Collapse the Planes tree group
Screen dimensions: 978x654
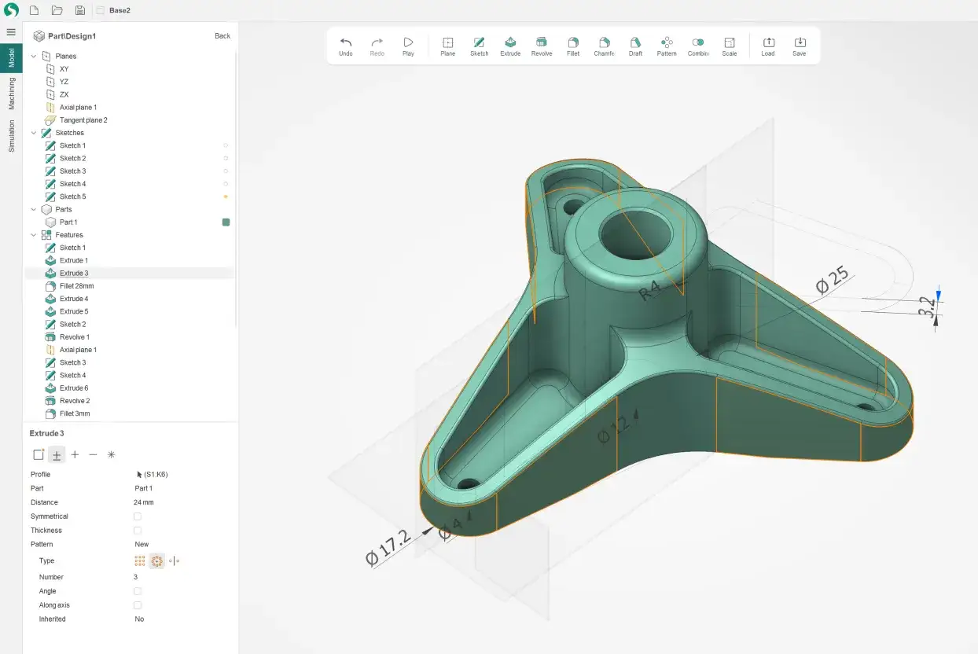tap(33, 56)
